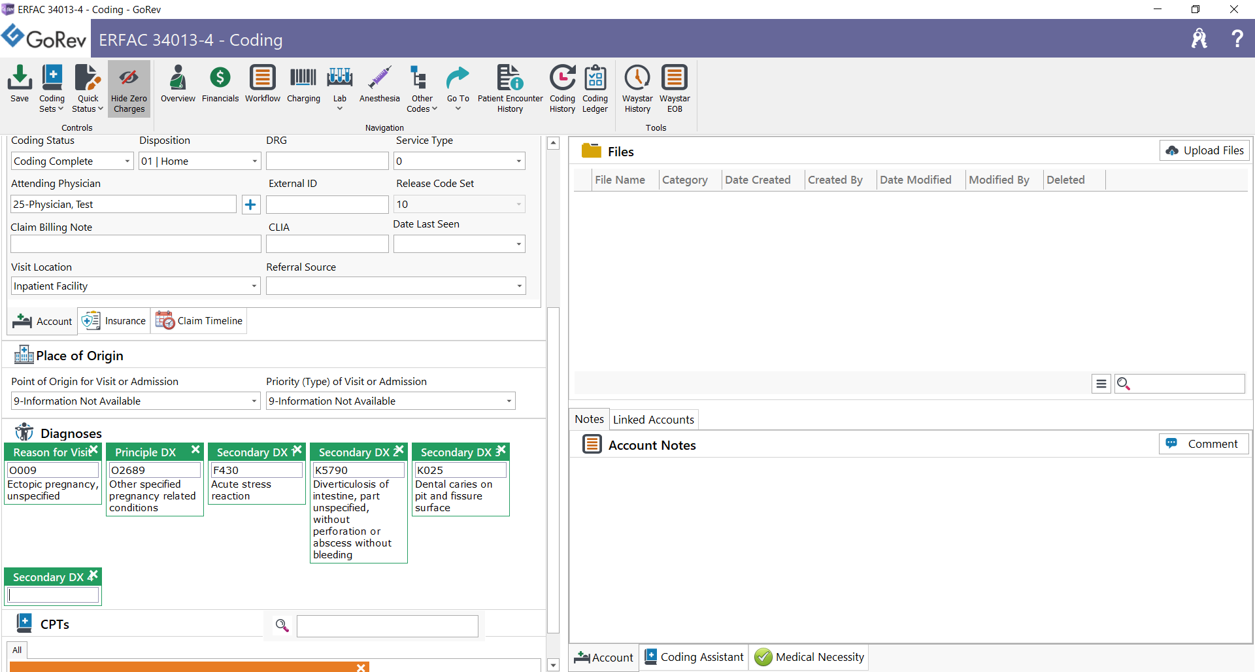Click the Comment button
This screenshot has width=1255, height=672.
(x=1203, y=444)
